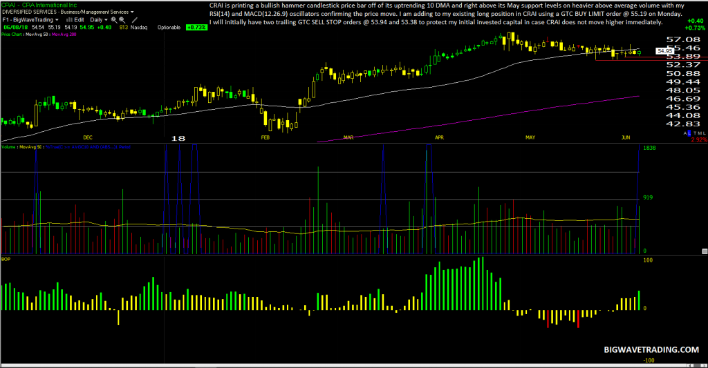Click the Nasdaq exchange label
Image resolution: width=708 pixels, height=368 pixels.
tap(139, 28)
